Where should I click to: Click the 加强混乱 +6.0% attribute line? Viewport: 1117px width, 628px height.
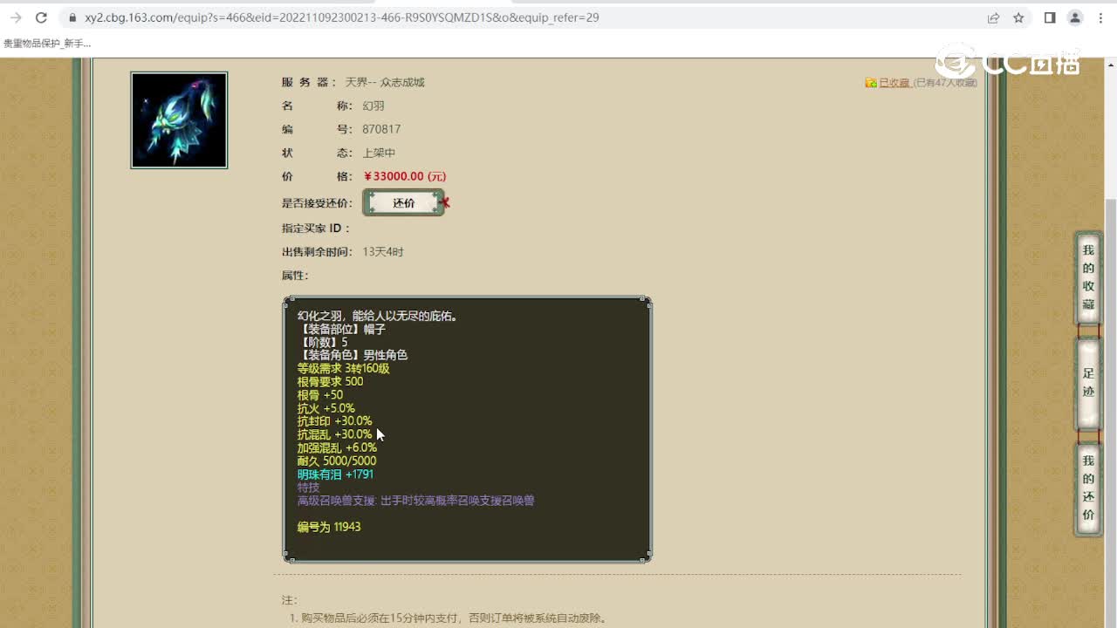point(337,447)
